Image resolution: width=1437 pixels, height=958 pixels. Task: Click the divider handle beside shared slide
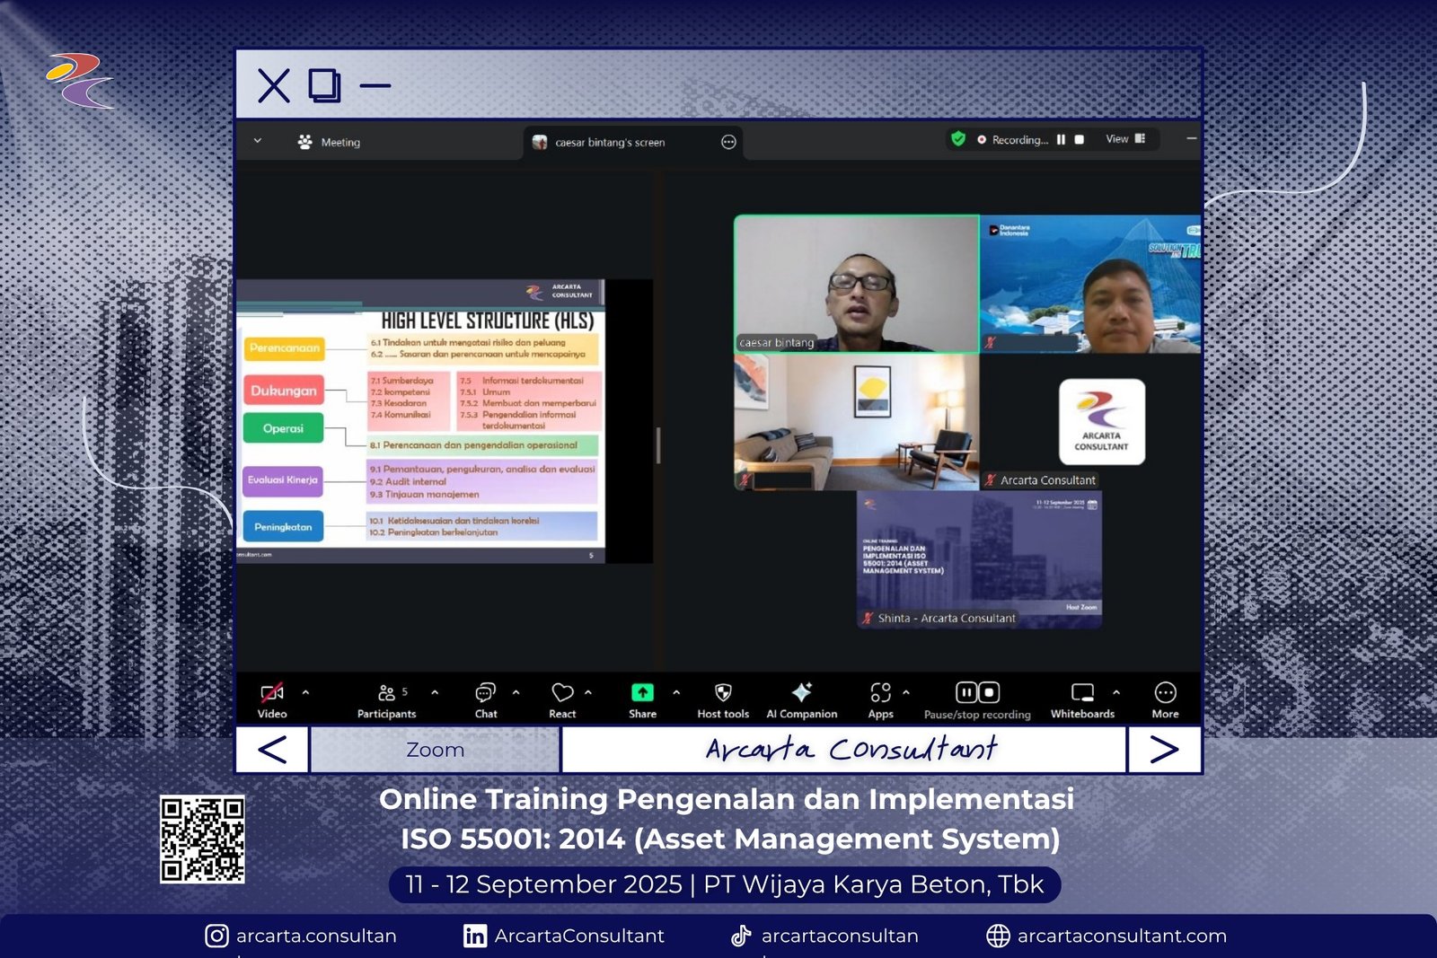click(x=658, y=445)
